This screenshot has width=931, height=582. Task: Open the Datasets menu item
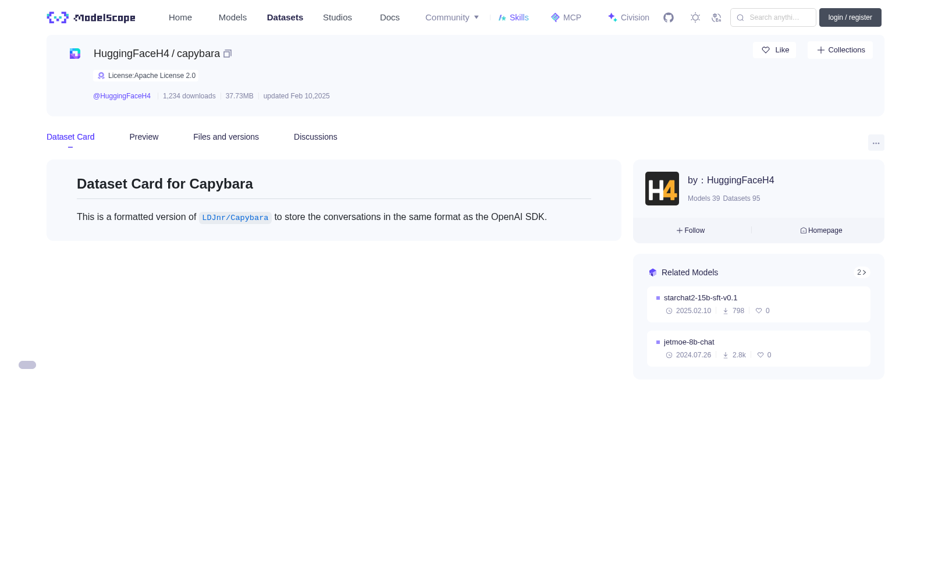click(x=285, y=17)
